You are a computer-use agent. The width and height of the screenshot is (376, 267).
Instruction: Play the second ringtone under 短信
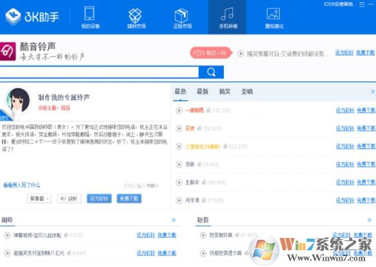coord(203,253)
